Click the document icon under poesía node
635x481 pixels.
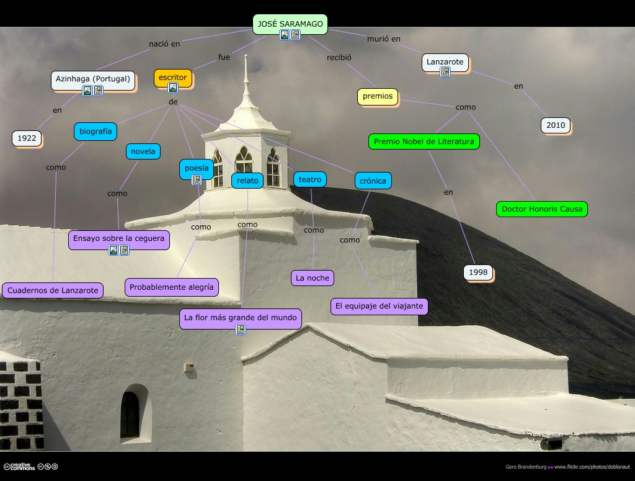tap(196, 180)
